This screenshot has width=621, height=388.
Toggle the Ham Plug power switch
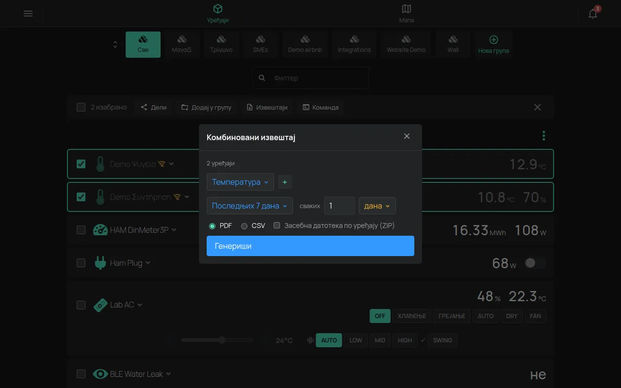535,263
